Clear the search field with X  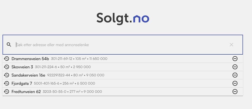point(231,45)
